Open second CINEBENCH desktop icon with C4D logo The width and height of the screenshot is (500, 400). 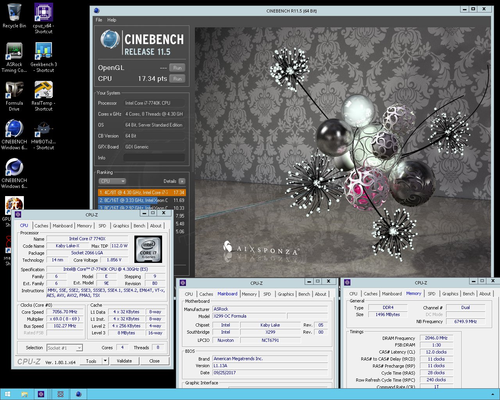(14, 173)
